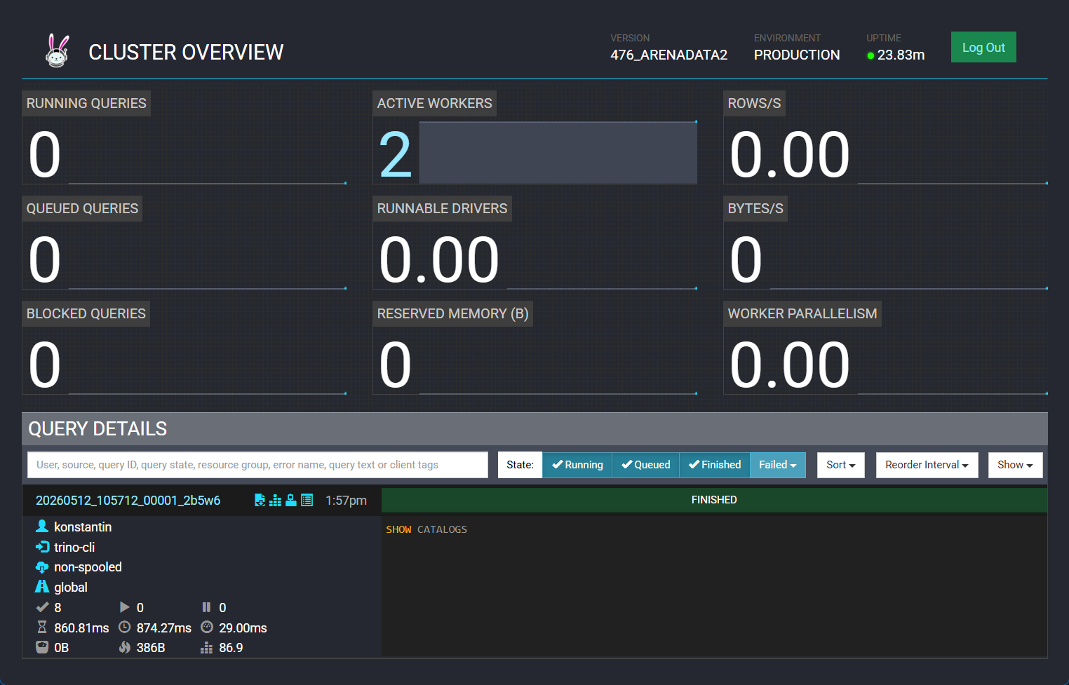Click the cloud download icon beside non-spooled
Image resolution: width=1069 pixels, height=685 pixels.
pyautogui.click(x=42, y=567)
